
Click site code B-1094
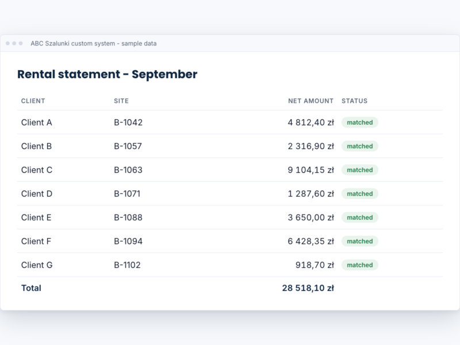pos(128,241)
